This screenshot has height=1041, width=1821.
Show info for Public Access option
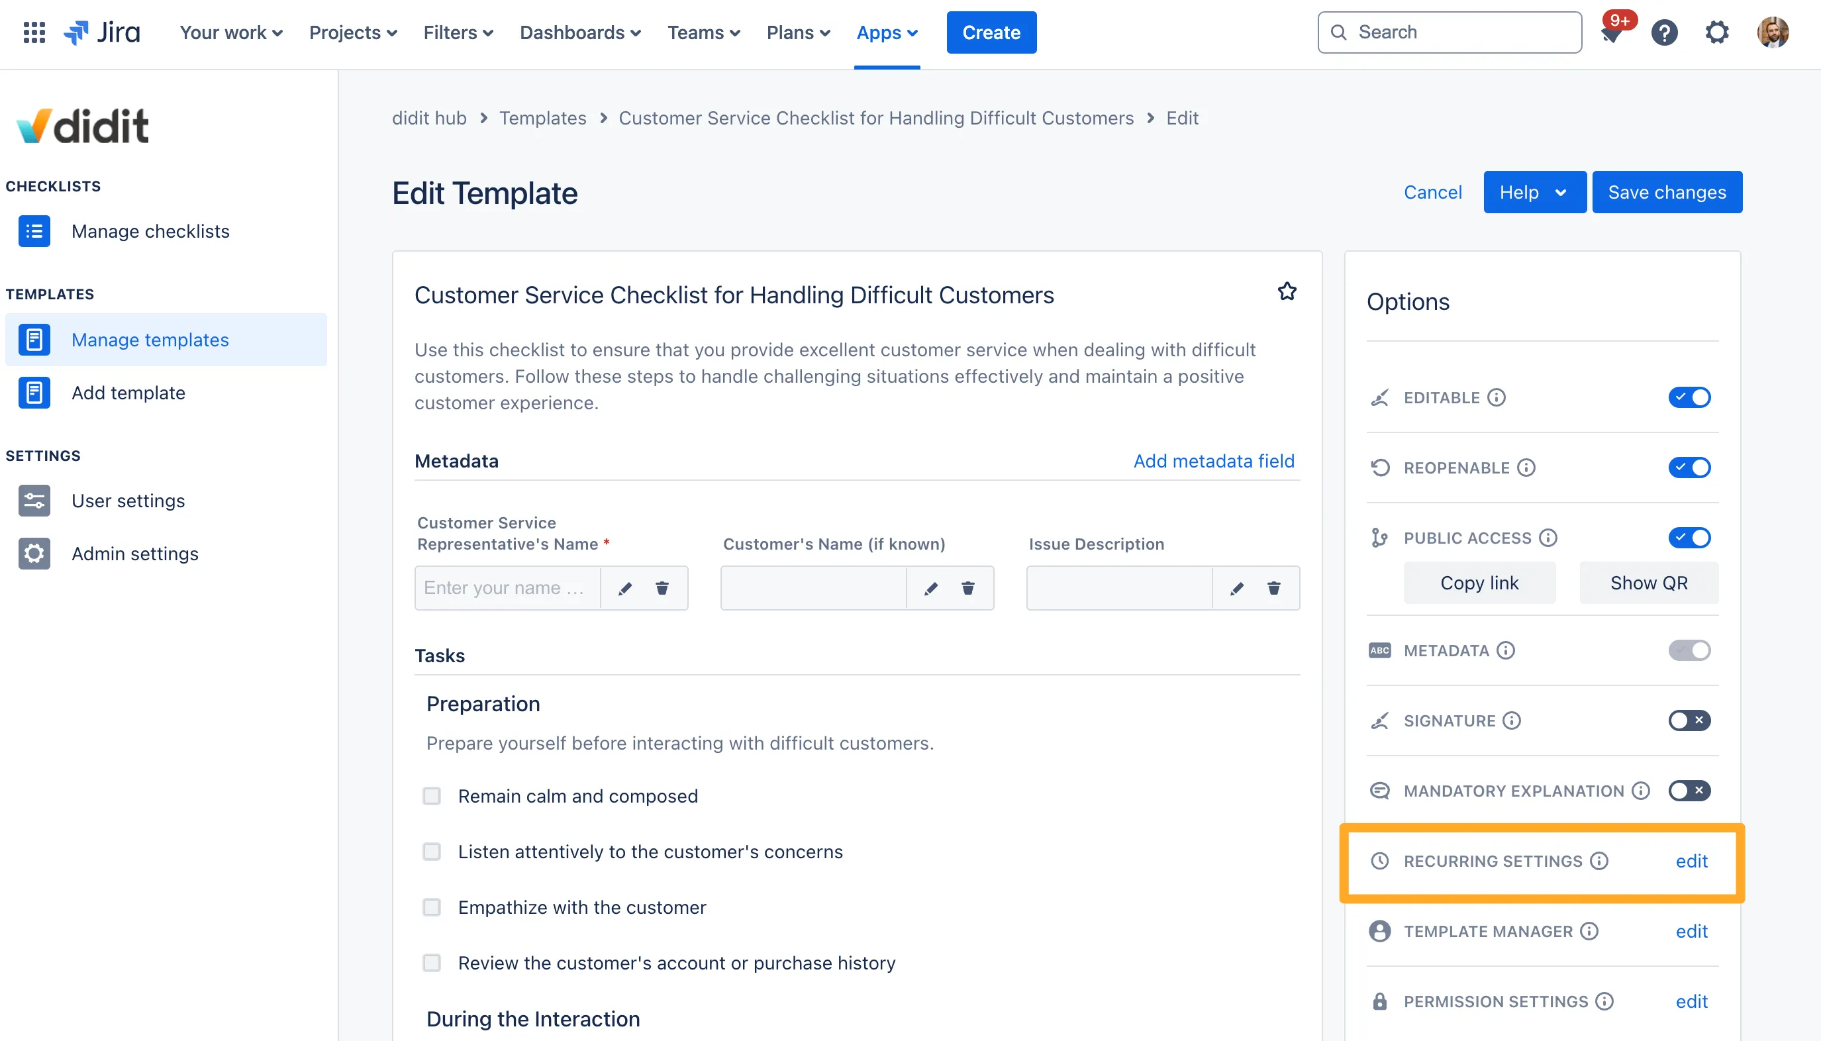coord(1548,538)
